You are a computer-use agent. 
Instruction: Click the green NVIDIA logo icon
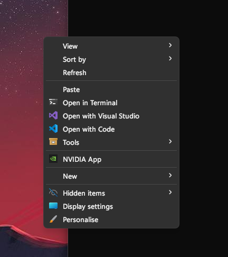coord(53,159)
